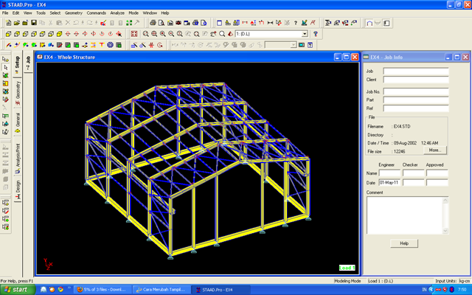
Task: Click the Whole Structure display icon
Action: tap(134, 34)
